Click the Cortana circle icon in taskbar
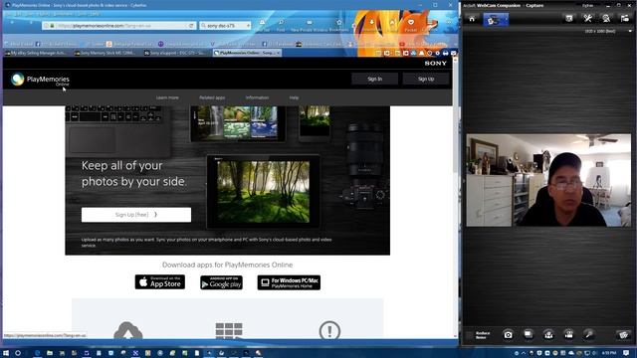 tap(18, 353)
